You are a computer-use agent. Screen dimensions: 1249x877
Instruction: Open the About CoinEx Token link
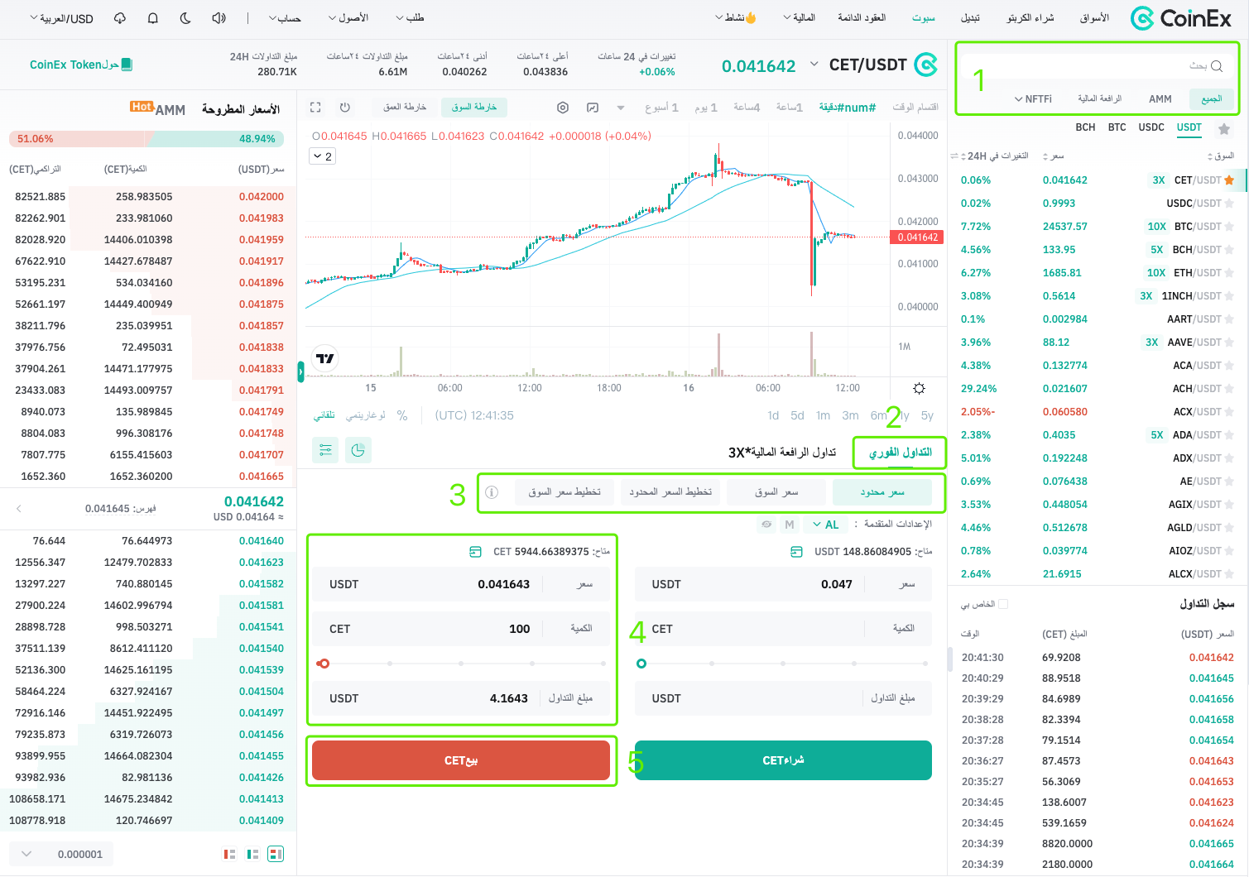[81, 65]
